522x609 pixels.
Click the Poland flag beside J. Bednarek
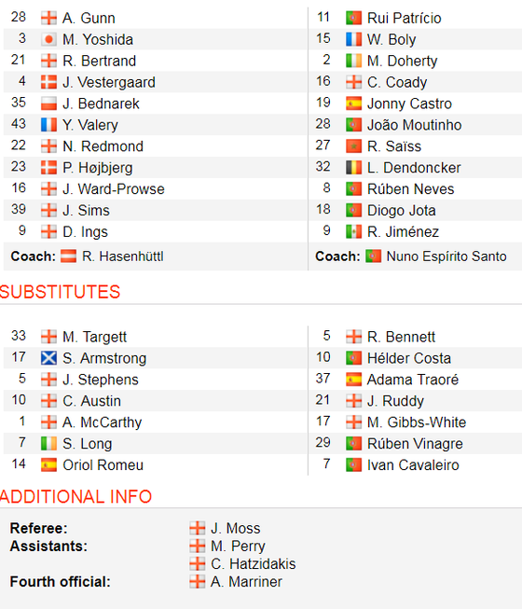(x=48, y=104)
